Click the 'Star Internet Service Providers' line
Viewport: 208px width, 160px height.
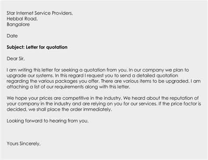39,13
